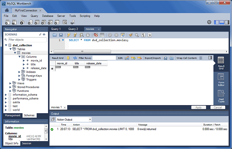Collapse the Columns node
The width and height of the screenshot is (232, 149).
point(19,57)
